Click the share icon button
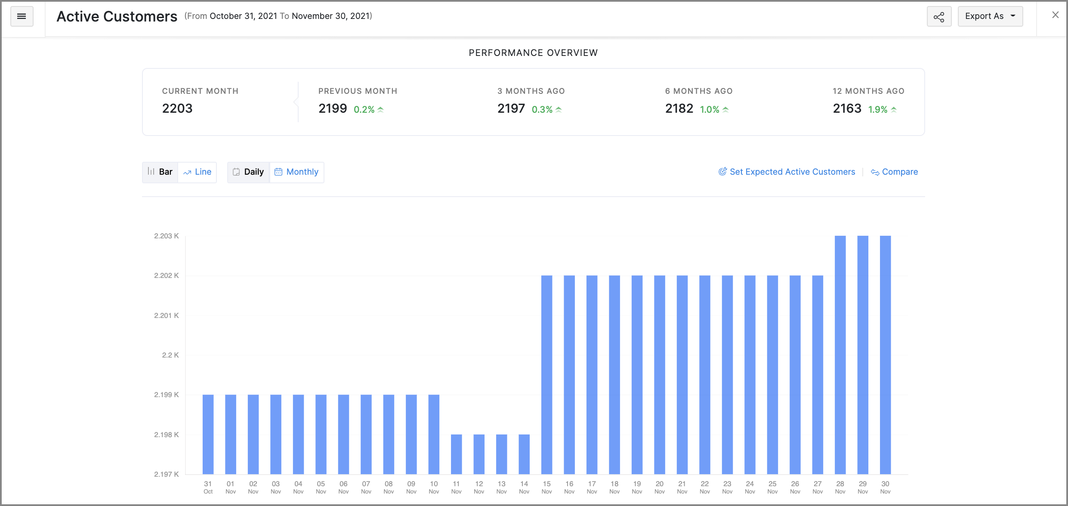This screenshot has width=1068, height=506. [x=939, y=16]
